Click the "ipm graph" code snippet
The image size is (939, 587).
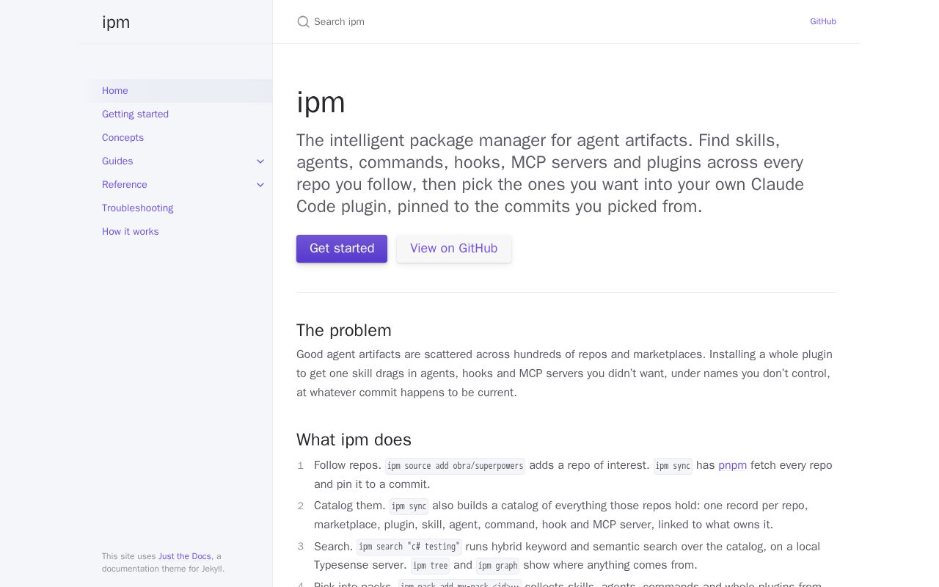click(x=498, y=566)
